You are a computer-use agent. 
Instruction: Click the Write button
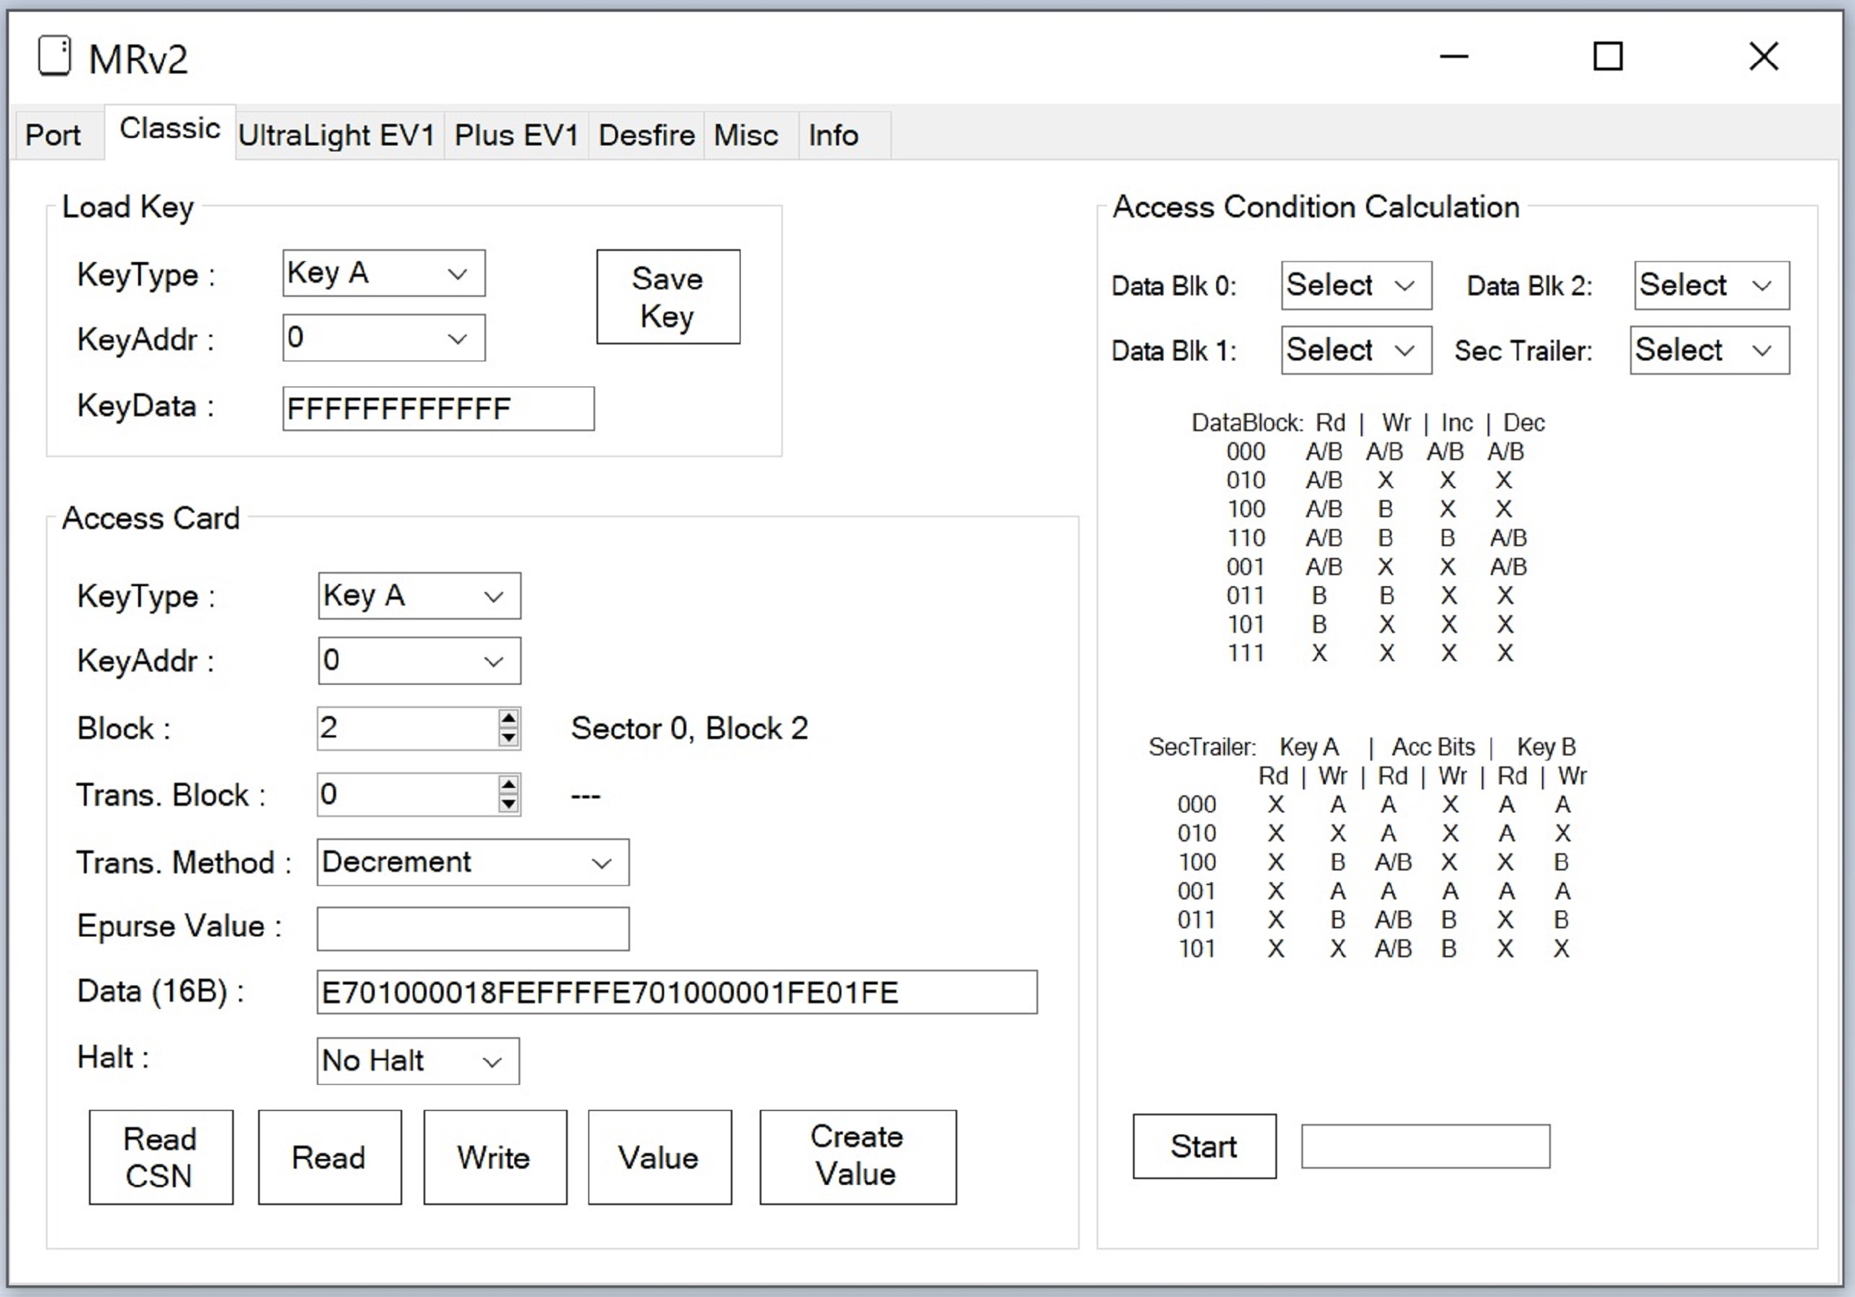point(494,1158)
